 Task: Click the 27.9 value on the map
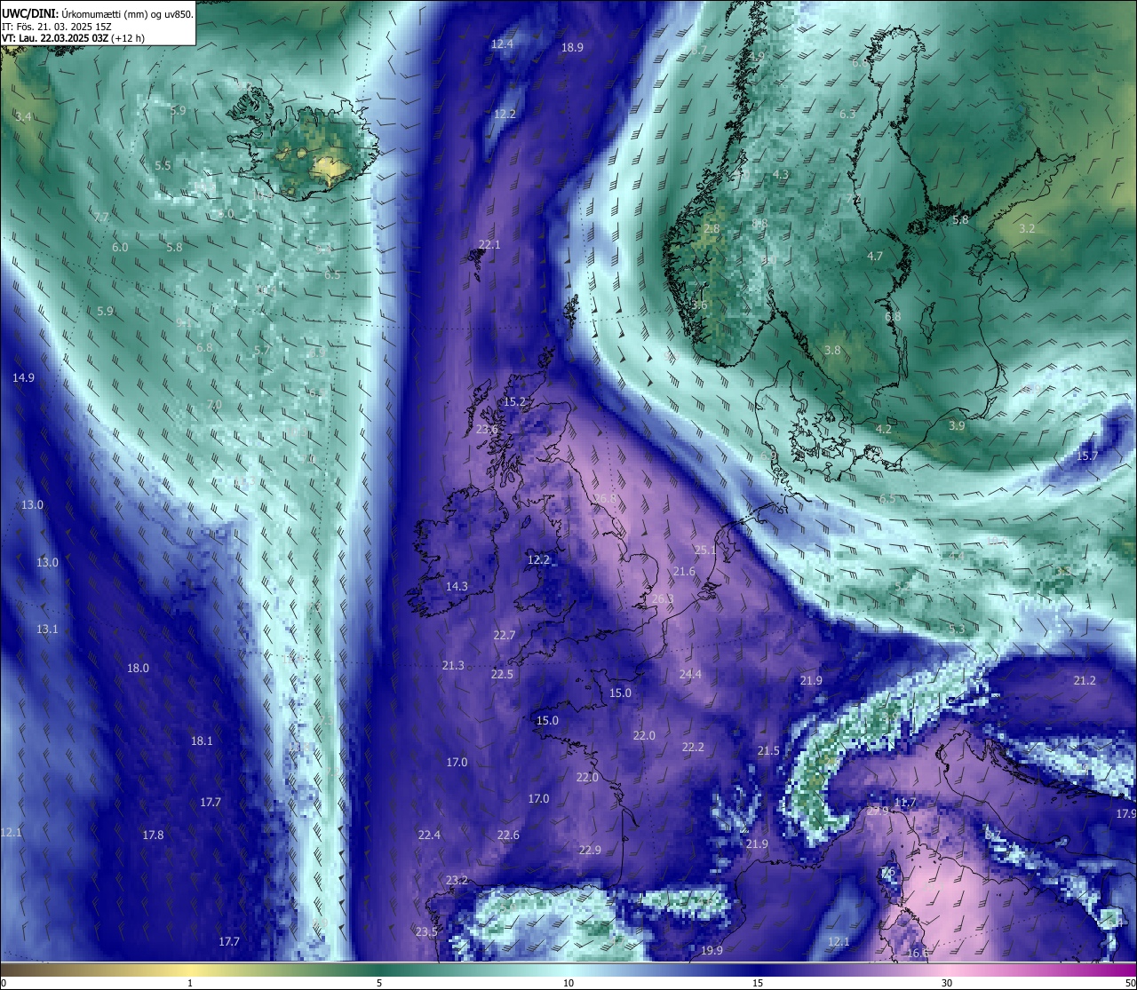pos(878,812)
